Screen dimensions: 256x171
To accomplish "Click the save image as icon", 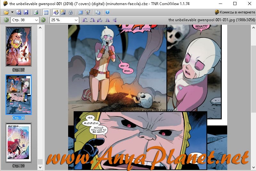I will coord(19,12).
